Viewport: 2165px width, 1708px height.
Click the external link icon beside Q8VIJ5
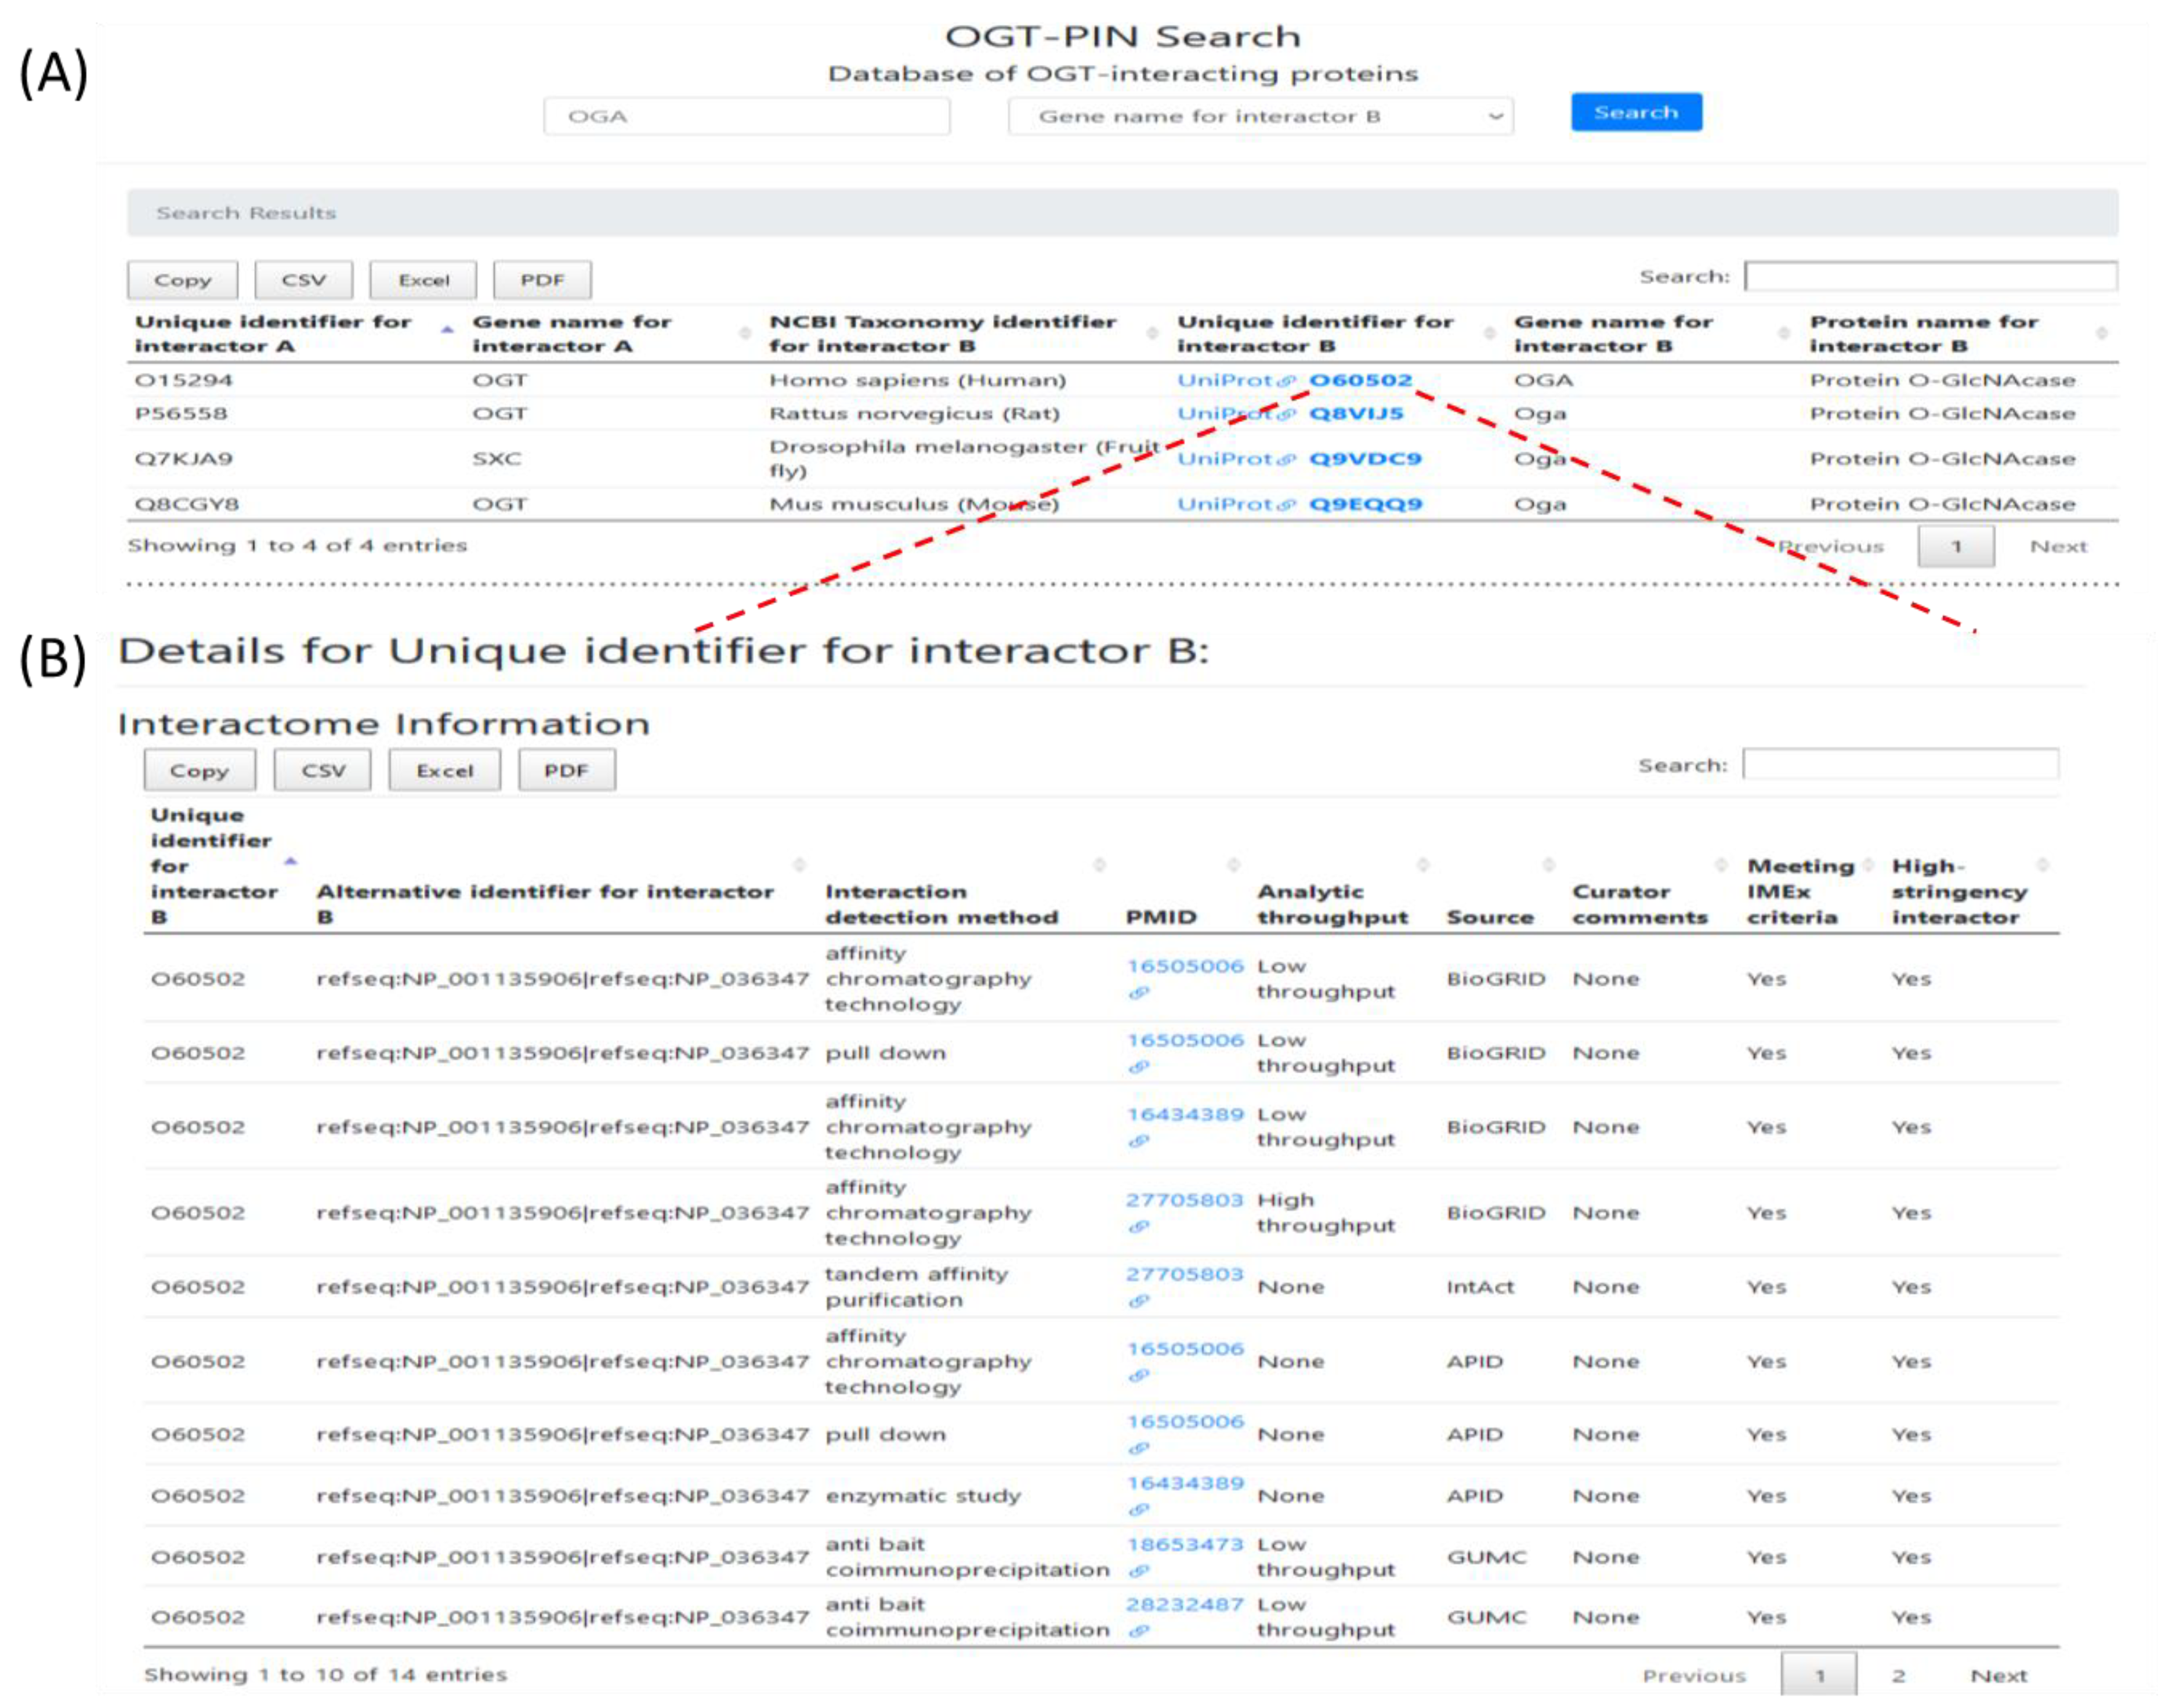(x=1287, y=414)
